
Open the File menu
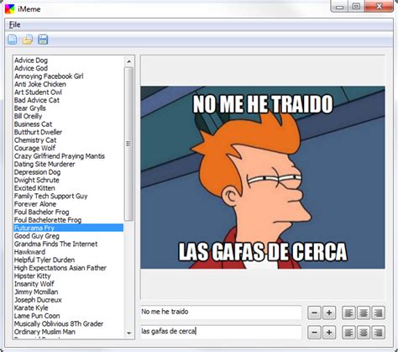click(x=14, y=24)
